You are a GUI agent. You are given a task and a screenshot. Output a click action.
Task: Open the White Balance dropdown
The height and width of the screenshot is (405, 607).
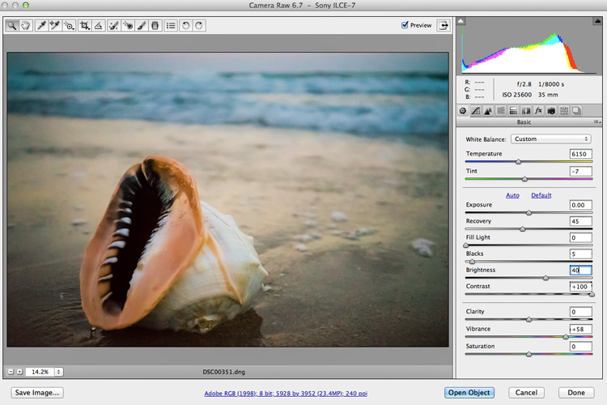(x=551, y=139)
